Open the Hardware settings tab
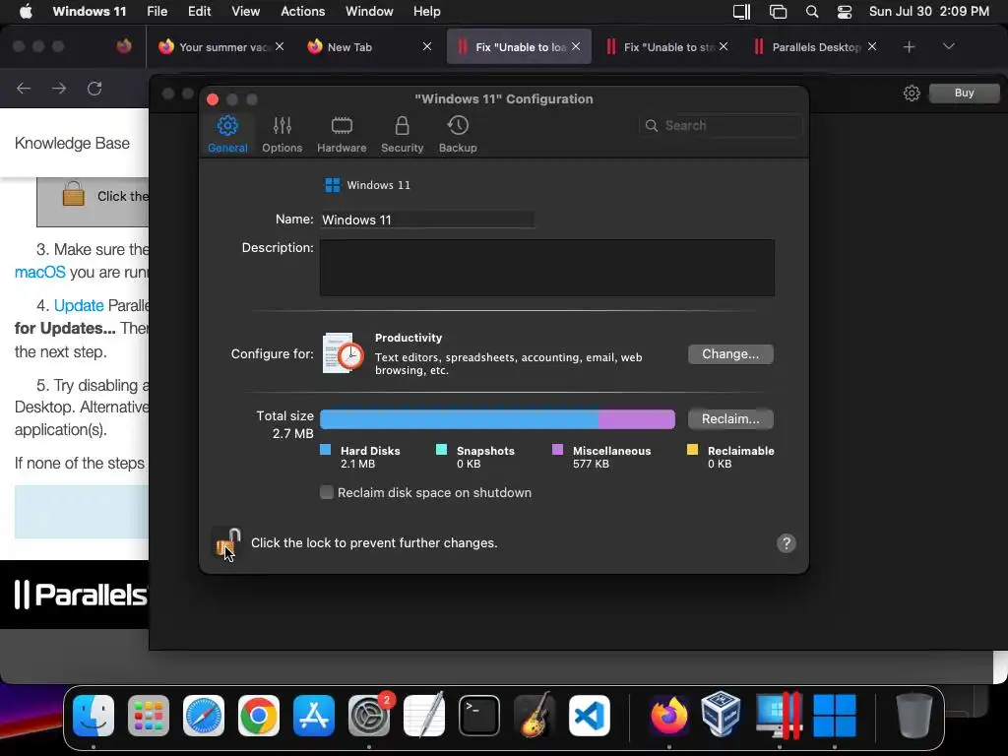This screenshot has width=1008, height=756. tap(342, 134)
